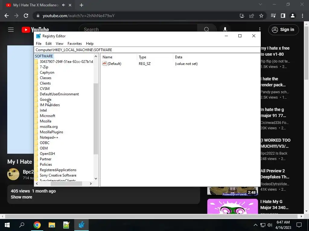Select the Intel registry key

pos(43,110)
